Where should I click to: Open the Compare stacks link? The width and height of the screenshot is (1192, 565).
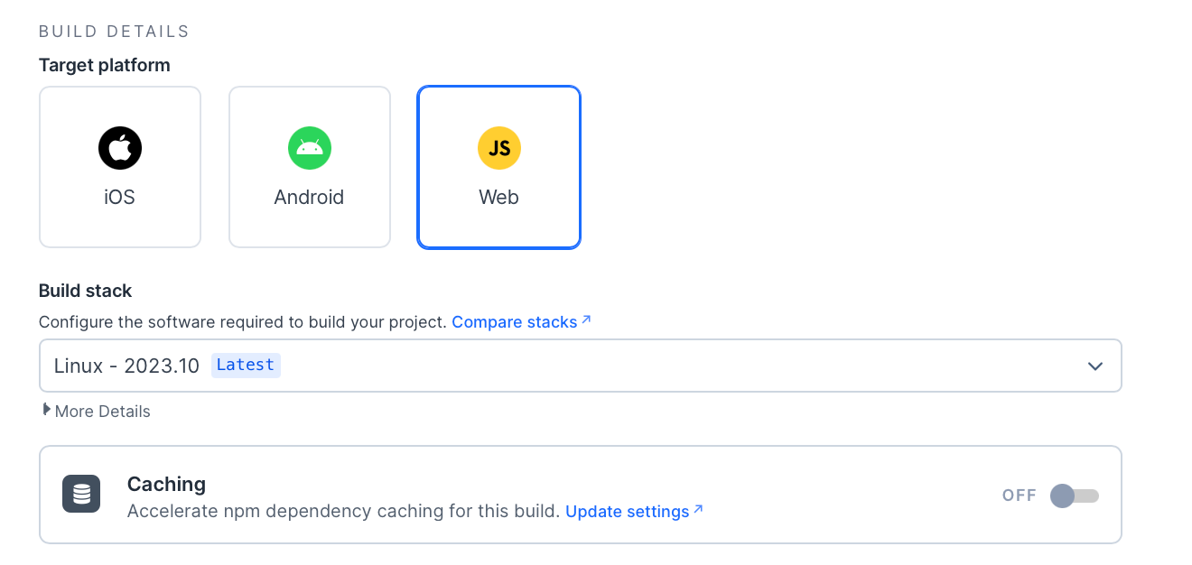tap(515, 322)
